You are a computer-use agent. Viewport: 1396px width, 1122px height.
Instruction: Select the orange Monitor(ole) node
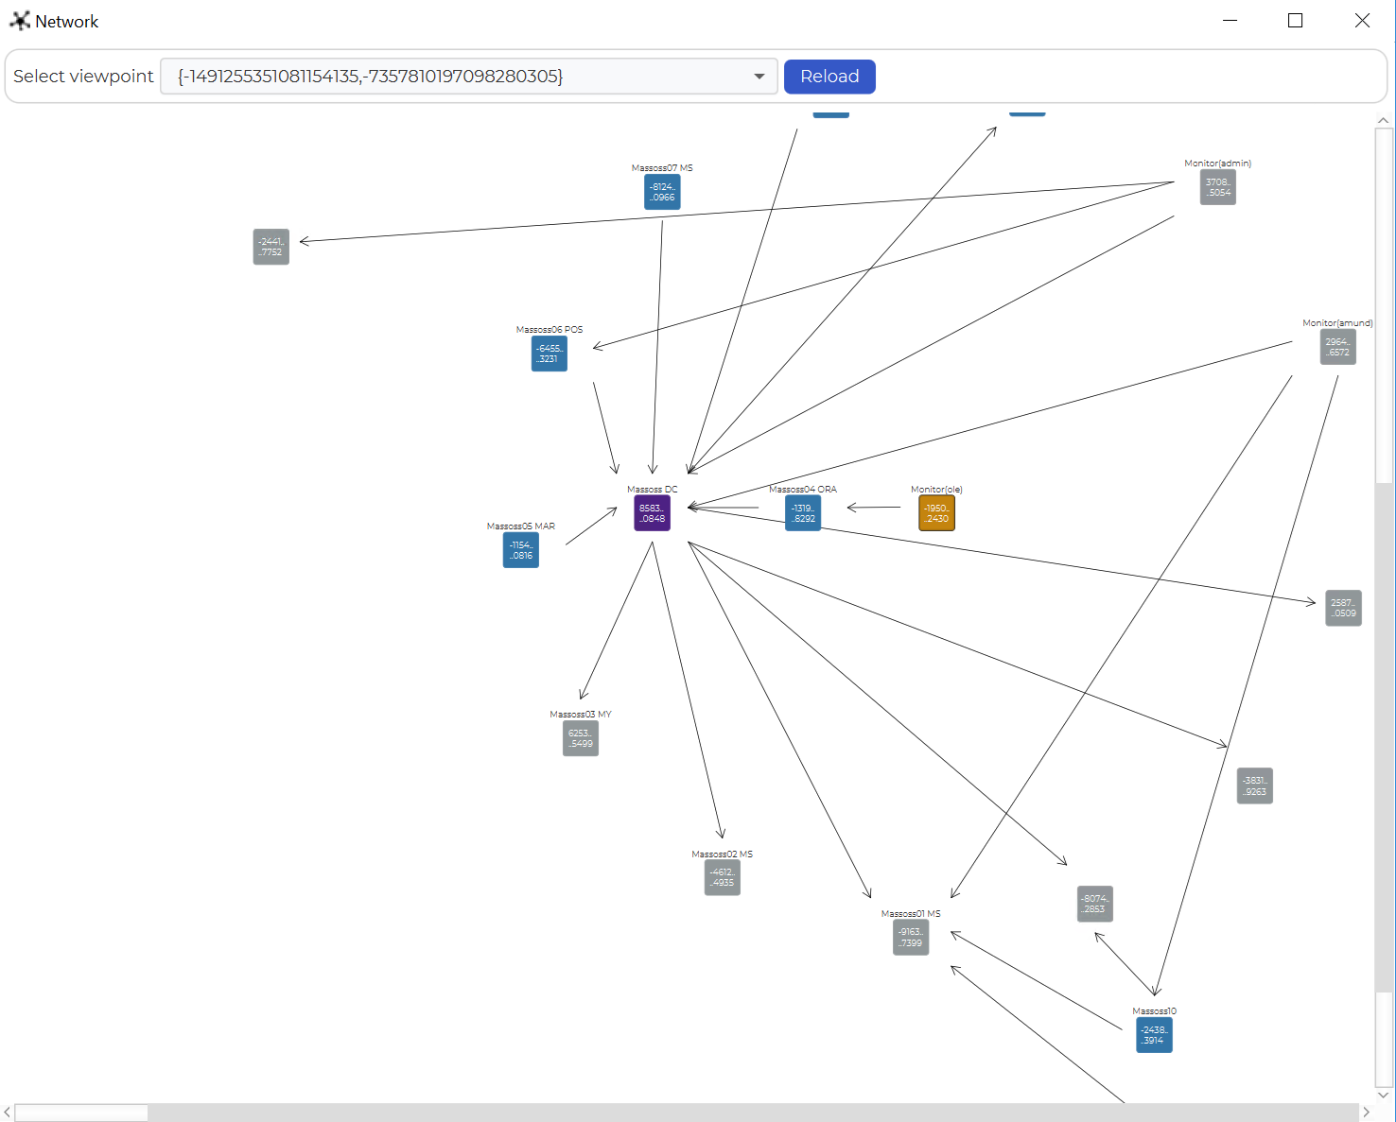pos(936,513)
